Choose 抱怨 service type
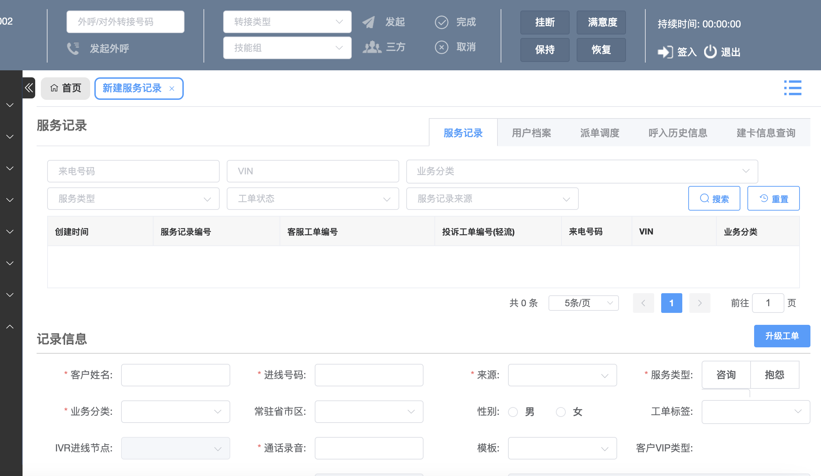Viewport: 821px width, 476px height. (775, 375)
